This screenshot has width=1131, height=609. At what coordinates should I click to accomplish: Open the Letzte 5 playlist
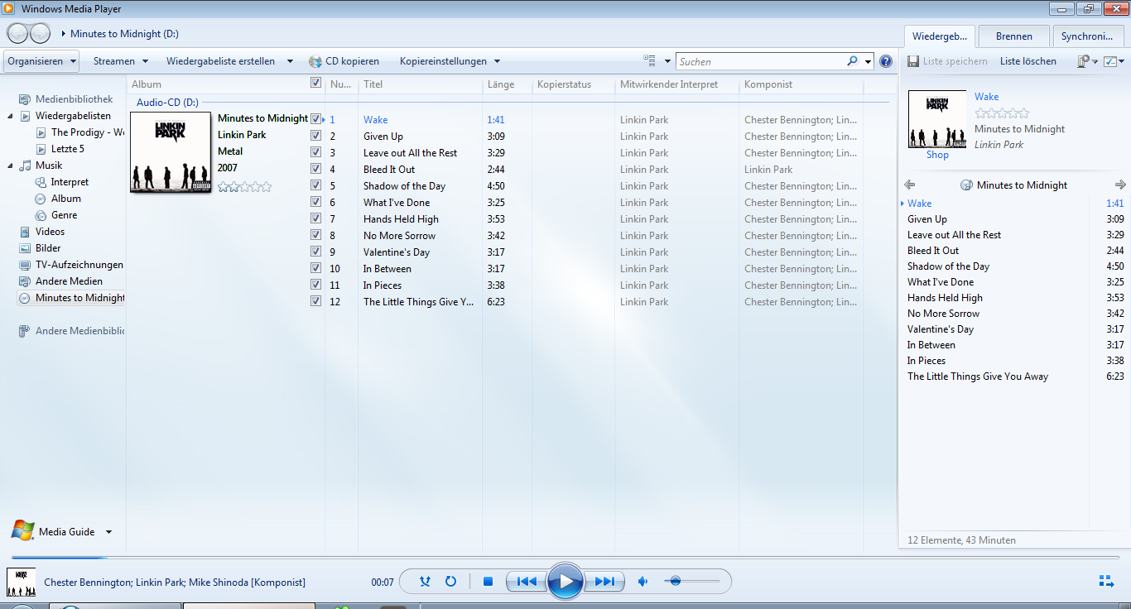(x=60, y=149)
